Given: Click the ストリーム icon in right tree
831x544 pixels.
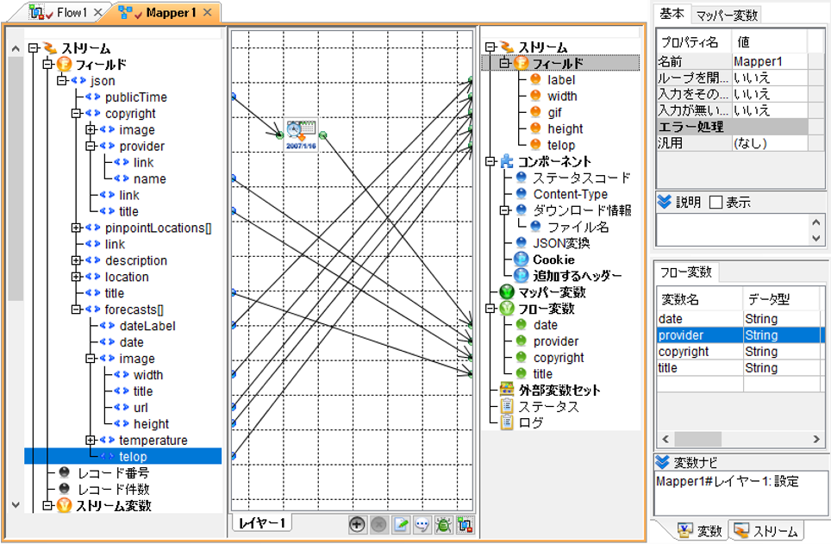Looking at the screenshot, I should point(507,47).
